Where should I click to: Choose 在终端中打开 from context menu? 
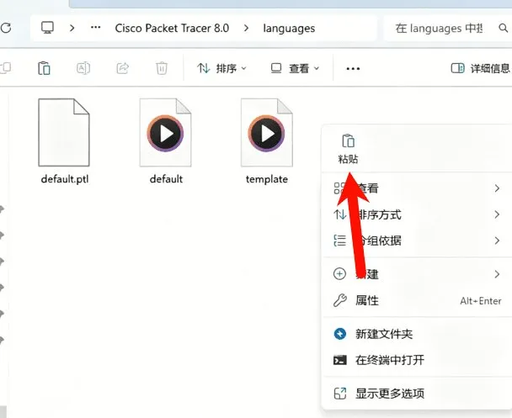[x=417, y=360]
